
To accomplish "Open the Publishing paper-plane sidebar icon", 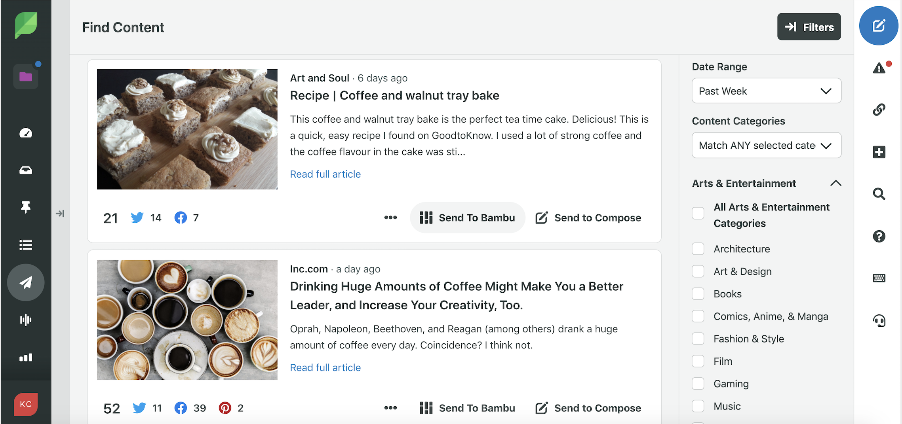I will 26,282.
